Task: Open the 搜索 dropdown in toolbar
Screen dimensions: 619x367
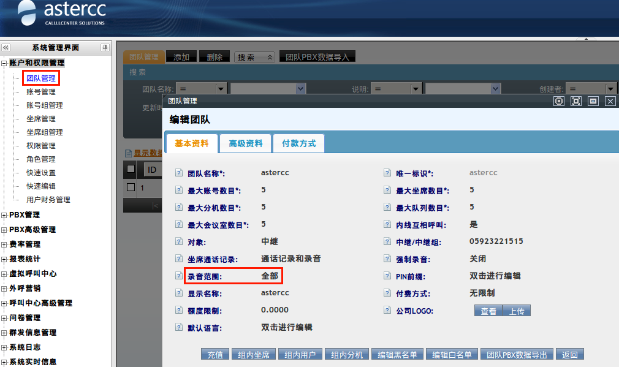Action: tap(254, 57)
